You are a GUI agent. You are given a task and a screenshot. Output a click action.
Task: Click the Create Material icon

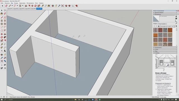[x=176, y=19]
